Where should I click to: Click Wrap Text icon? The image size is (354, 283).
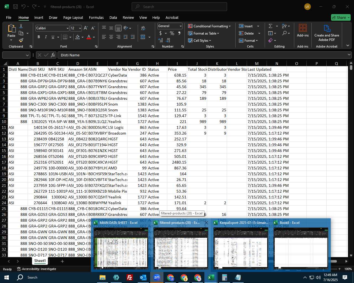coord(143,28)
